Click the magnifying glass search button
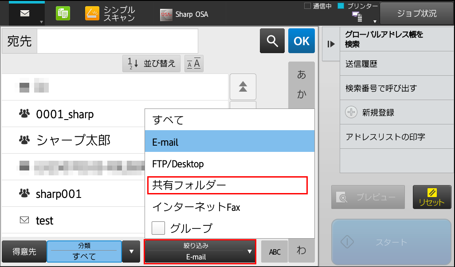 (272, 41)
